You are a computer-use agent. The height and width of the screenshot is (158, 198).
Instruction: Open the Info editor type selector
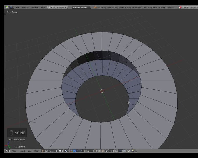point(12,7)
